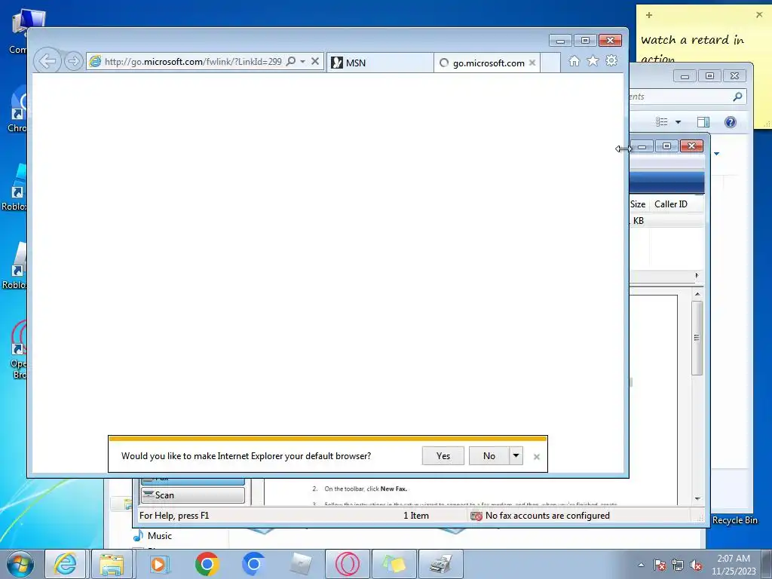The image size is (772, 579).
Task: Click No on the default browser prompt
Action: [489, 456]
